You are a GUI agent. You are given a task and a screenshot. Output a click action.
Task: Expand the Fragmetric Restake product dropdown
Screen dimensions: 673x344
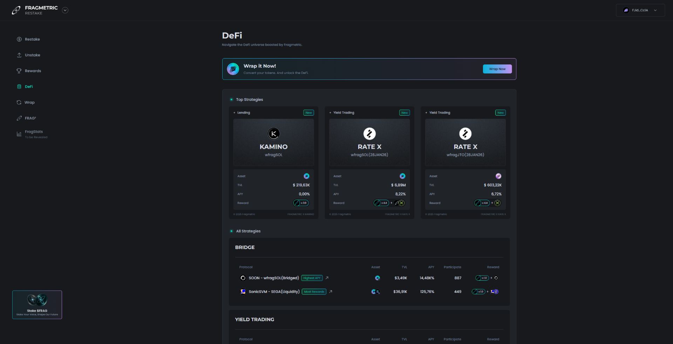[x=65, y=11]
